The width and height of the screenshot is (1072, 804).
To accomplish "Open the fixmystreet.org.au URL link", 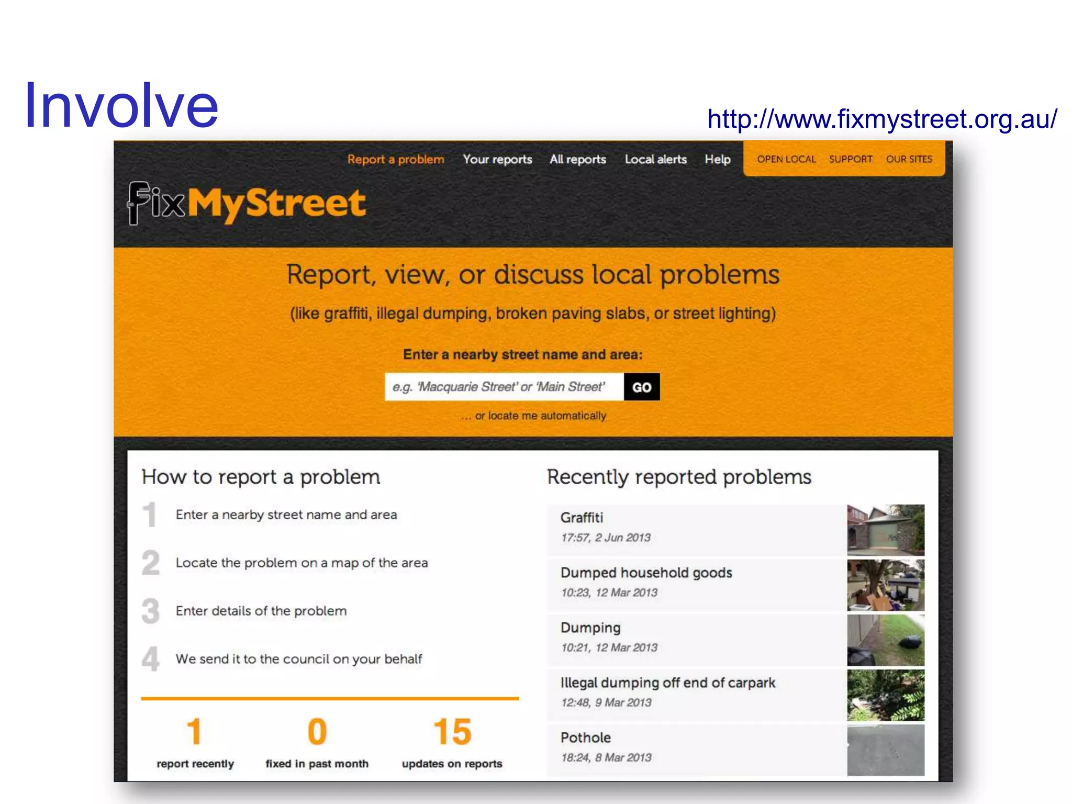I will pyautogui.click(x=882, y=119).
